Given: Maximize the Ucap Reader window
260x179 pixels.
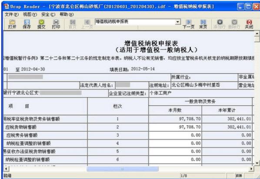Looking at the screenshot, I should [x=248, y=7].
